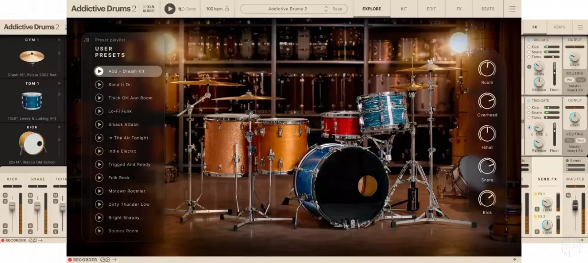Click the Preset playlist icon
The width and height of the screenshot is (588, 263).
[x=87, y=40]
